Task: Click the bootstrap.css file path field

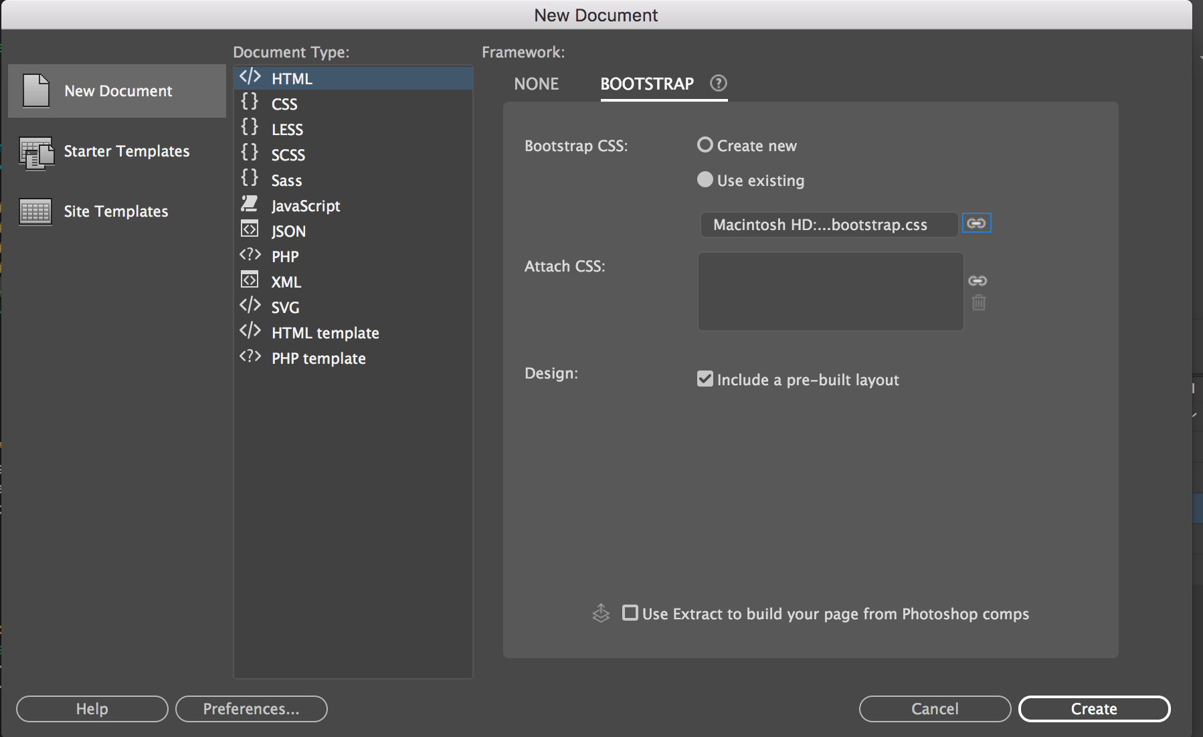Action: point(828,224)
